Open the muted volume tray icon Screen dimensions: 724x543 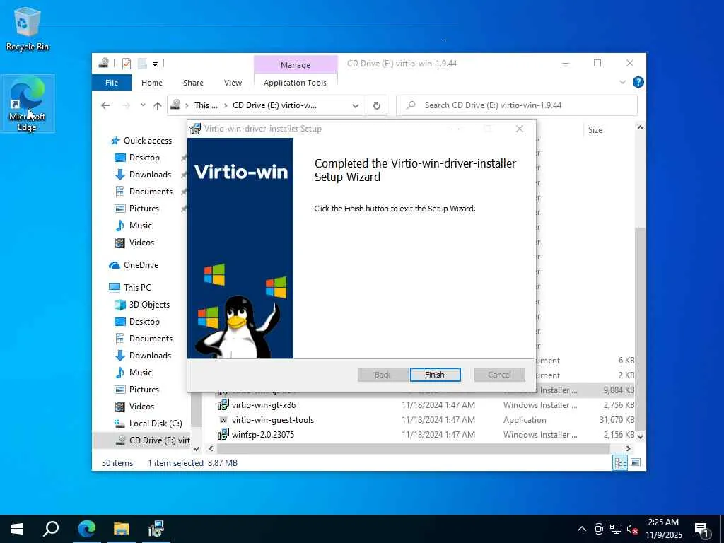[633, 529]
